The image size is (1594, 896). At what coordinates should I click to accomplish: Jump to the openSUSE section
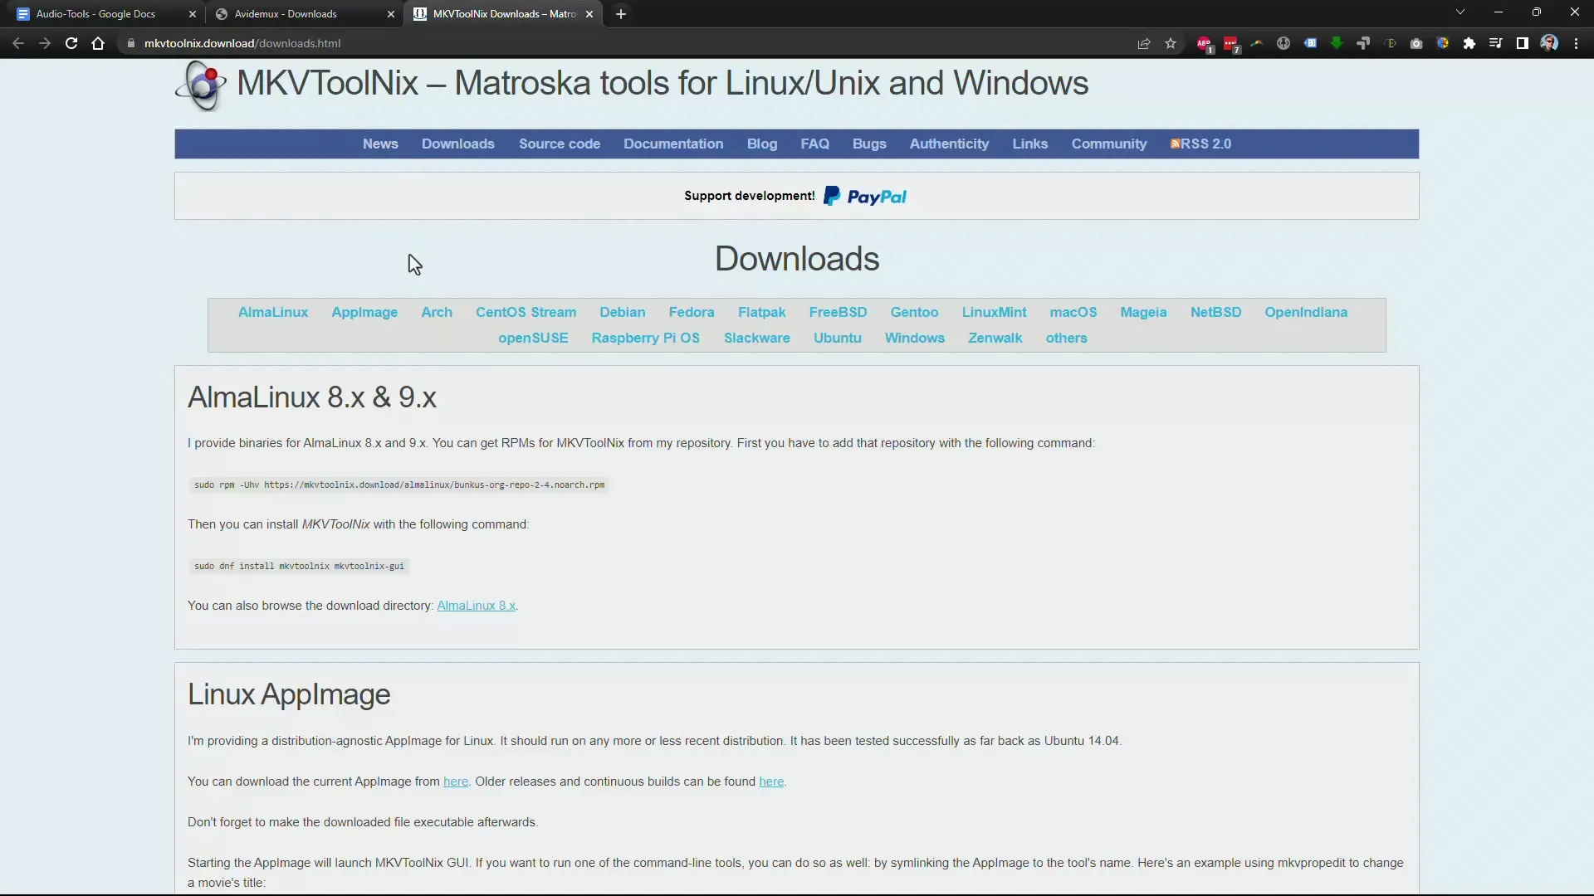pyautogui.click(x=533, y=338)
